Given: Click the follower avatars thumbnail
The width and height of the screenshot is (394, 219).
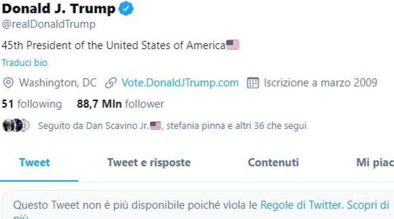Looking at the screenshot, I should click(16, 125).
